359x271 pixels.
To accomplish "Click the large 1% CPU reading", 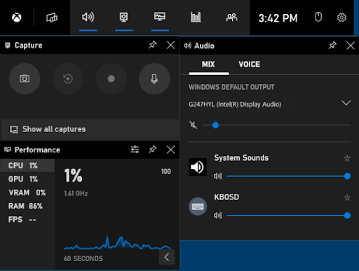I will pyautogui.click(x=74, y=176).
